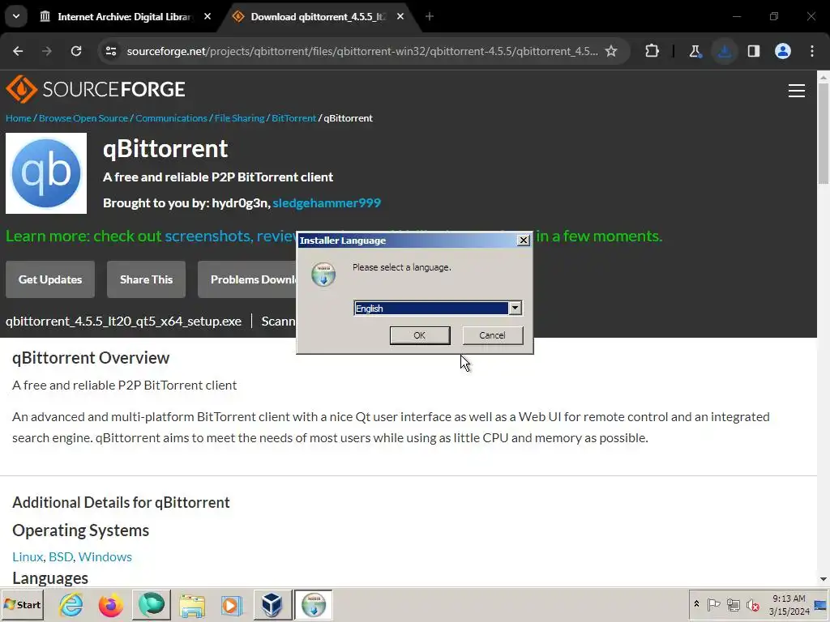Viewport: 830px width, 622px height.
Task: Open the Windows Start menu
Action: 22,604
